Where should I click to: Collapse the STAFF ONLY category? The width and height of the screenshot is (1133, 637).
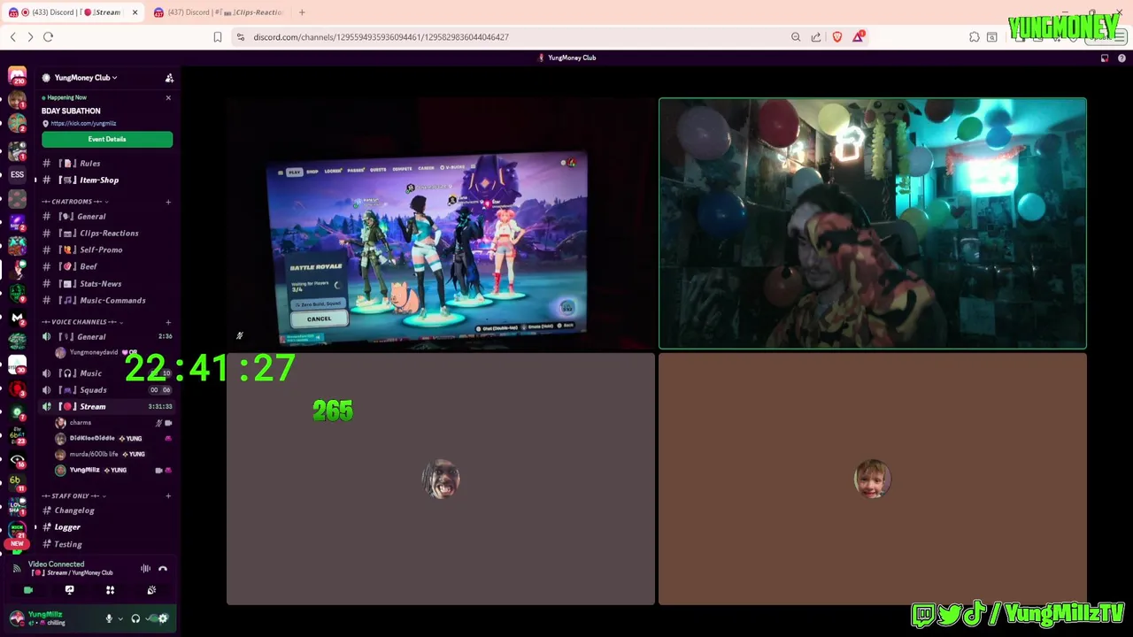tap(73, 496)
